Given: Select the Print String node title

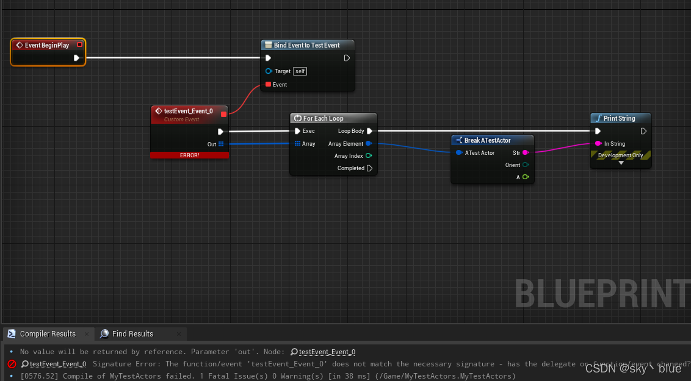Looking at the screenshot, I should pyautogui.click(x=619, y=118).
